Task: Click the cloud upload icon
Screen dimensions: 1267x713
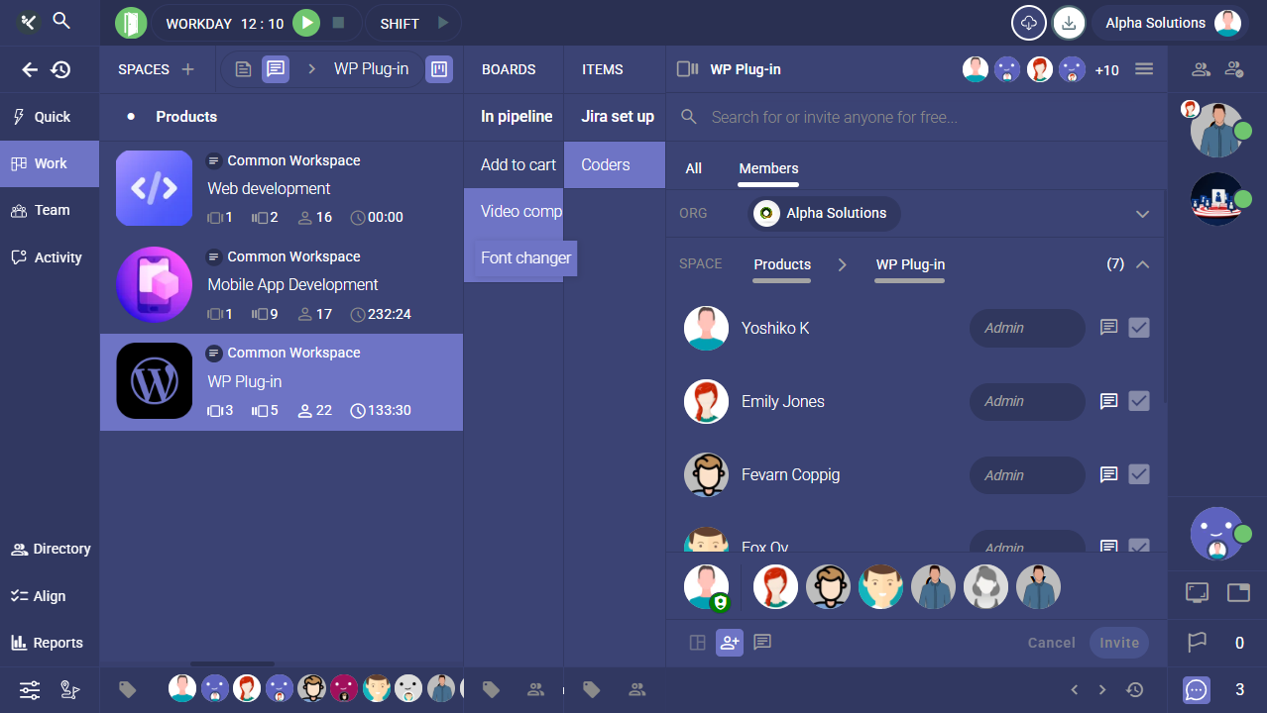Action: [1028, 23]
